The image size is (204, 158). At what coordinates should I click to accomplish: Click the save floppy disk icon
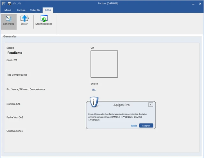tap(9, 3)
